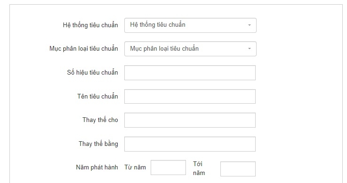Click the Tên tiêu chuẩn label
Image resolution: width=347 pixels, height=183 pixels.
(97, 96)
